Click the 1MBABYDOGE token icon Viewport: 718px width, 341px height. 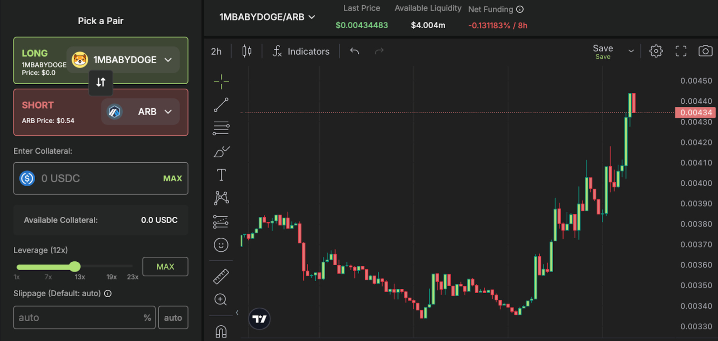pos(80,60)
